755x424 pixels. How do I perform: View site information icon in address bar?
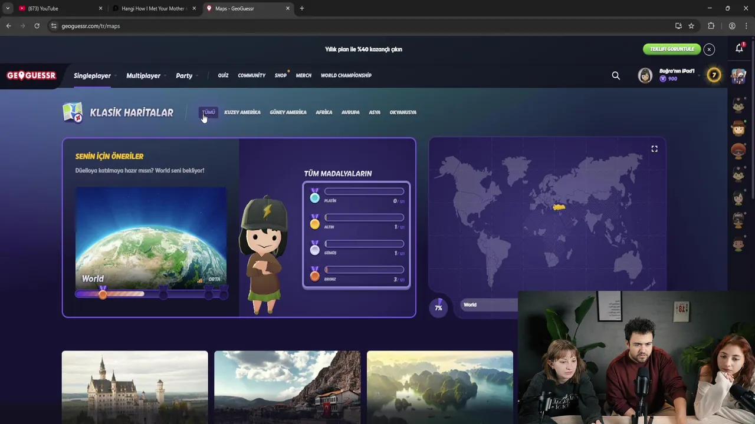pyautogui.click(x=54, y=26)
